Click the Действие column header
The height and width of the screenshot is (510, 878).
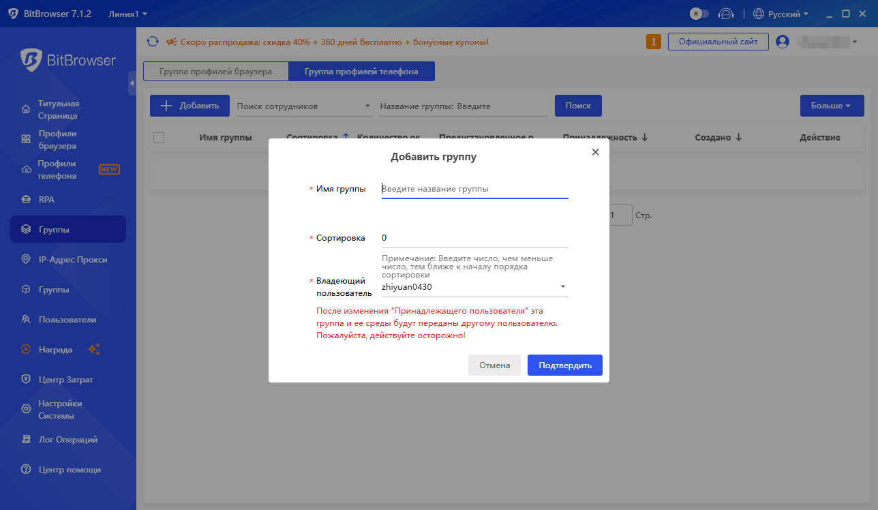point(820,138)
